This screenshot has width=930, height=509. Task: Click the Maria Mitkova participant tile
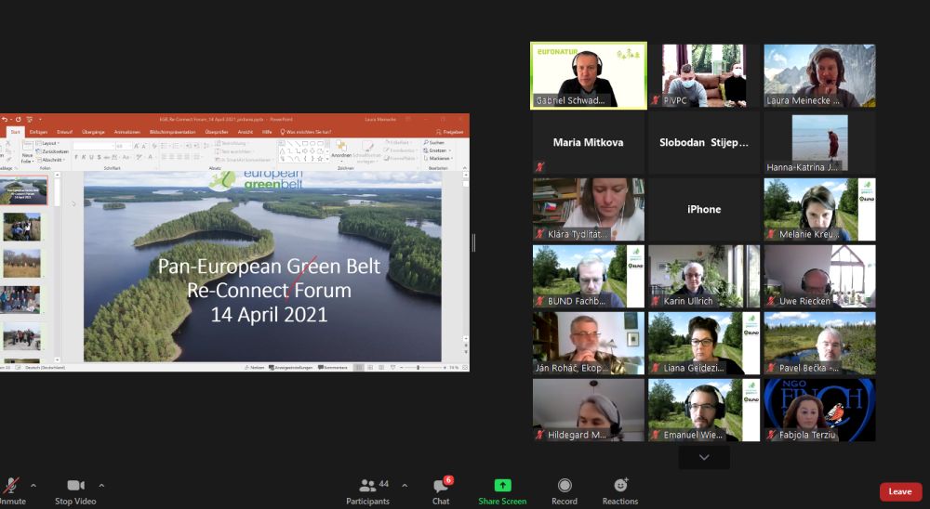589,143
